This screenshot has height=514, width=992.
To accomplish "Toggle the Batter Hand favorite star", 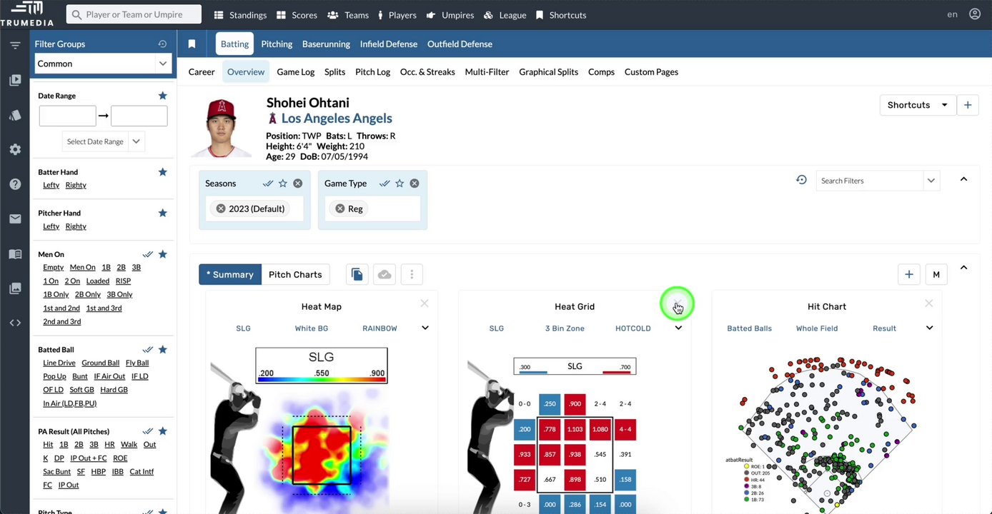I will (x=162, y=172).
